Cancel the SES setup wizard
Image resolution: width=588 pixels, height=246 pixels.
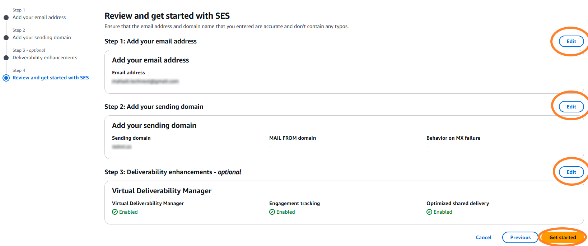pyautogui.click(x=484, y=237)
